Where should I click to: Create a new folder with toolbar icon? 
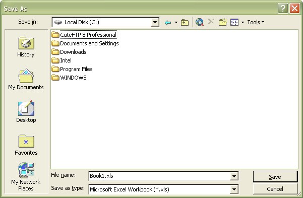coord(223,22)
